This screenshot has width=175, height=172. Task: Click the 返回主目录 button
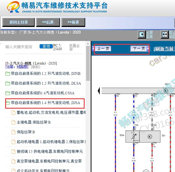tap(18, 22)
